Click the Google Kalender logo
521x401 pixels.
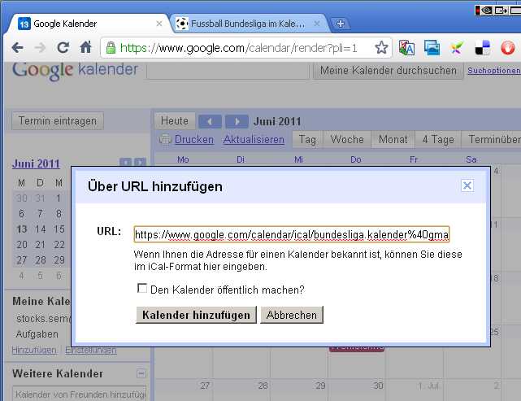75,71
